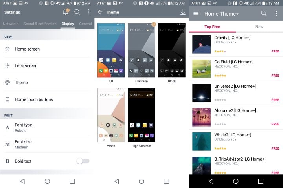Open Gravity [LG Home+] theme thumbnail
The height and width of the screenshot is (188, 283).
point(201,44)
